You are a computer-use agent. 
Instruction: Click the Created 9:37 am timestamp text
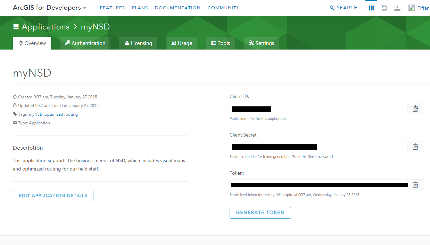point(58,97)
